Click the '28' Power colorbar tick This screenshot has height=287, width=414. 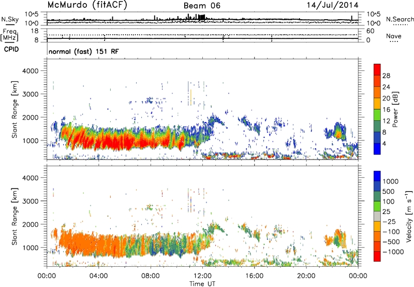(x=386, y=76)
